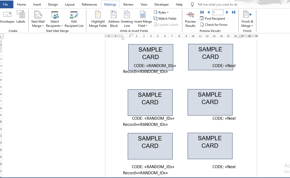Image resolution: width=290 pixels, height=178 pixels.
Task: Open Edit Recipient List
Action: pyautogui.click(x=74, y=19)
